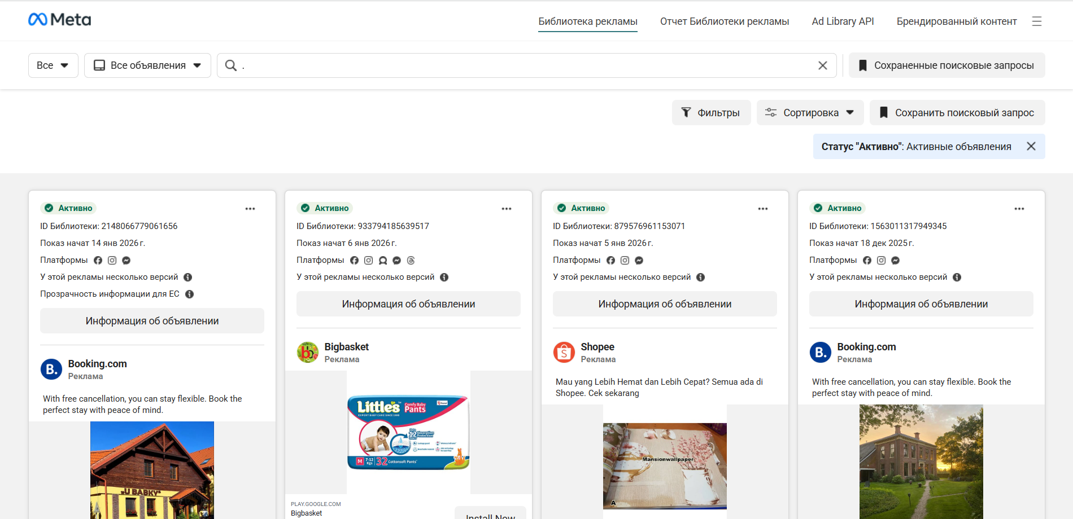This screenshot has height=519, width=1073.
Task: Click into the ad search input field
Action: pos(525,65)
